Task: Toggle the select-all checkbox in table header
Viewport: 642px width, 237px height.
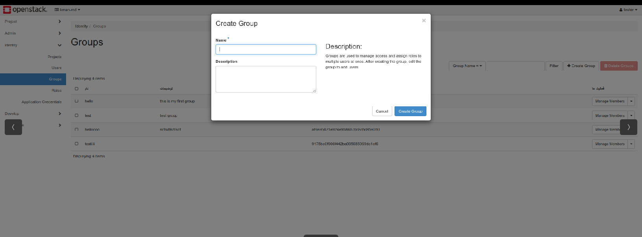Action: pyautogui.click(x=76, y=89)
